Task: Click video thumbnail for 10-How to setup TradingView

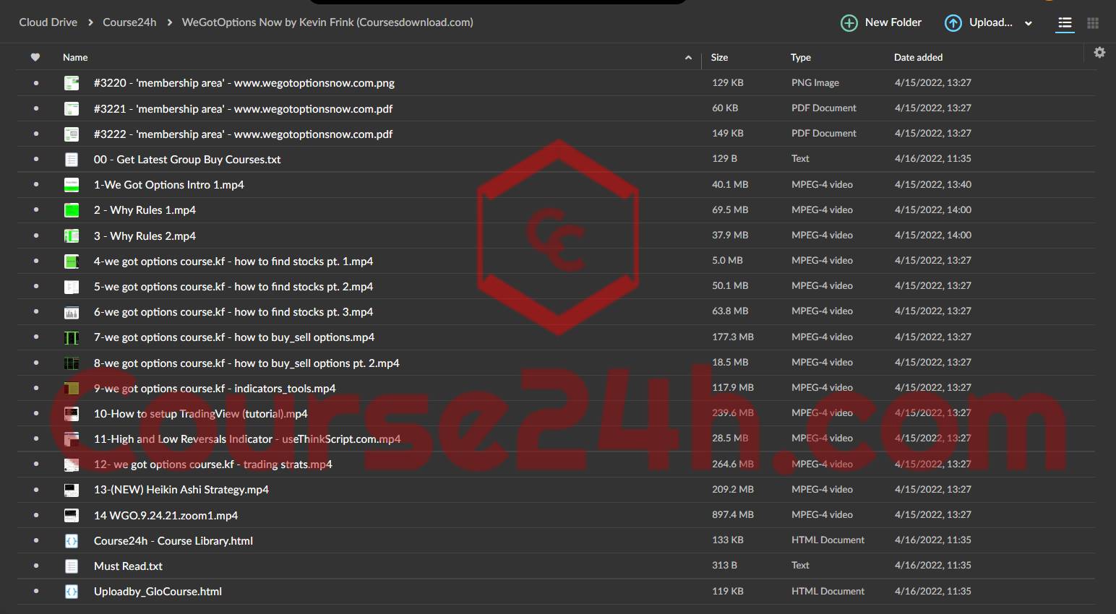Action: tap(72, 413)
